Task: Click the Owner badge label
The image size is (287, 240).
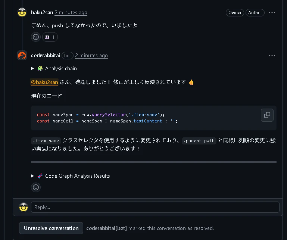Action: pos(235,13)
